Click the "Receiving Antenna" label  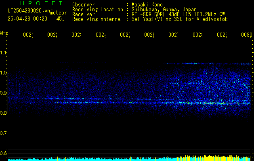pos(96,19)
